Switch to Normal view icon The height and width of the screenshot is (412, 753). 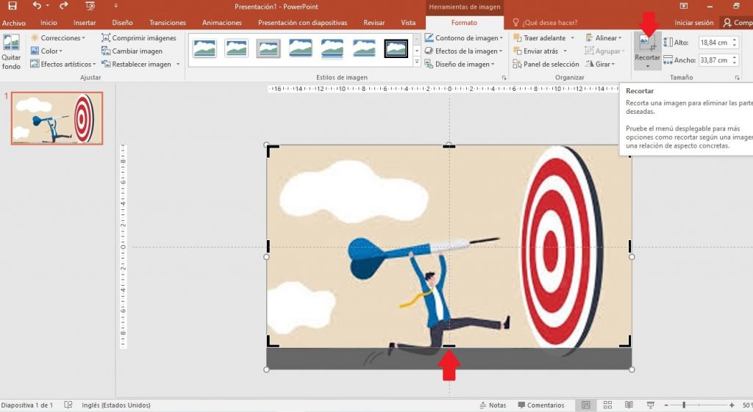(586, 405)
